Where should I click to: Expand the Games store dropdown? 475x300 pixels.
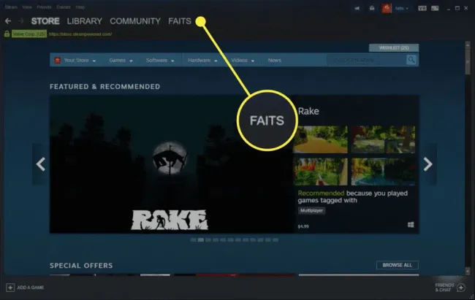point(131,61)
